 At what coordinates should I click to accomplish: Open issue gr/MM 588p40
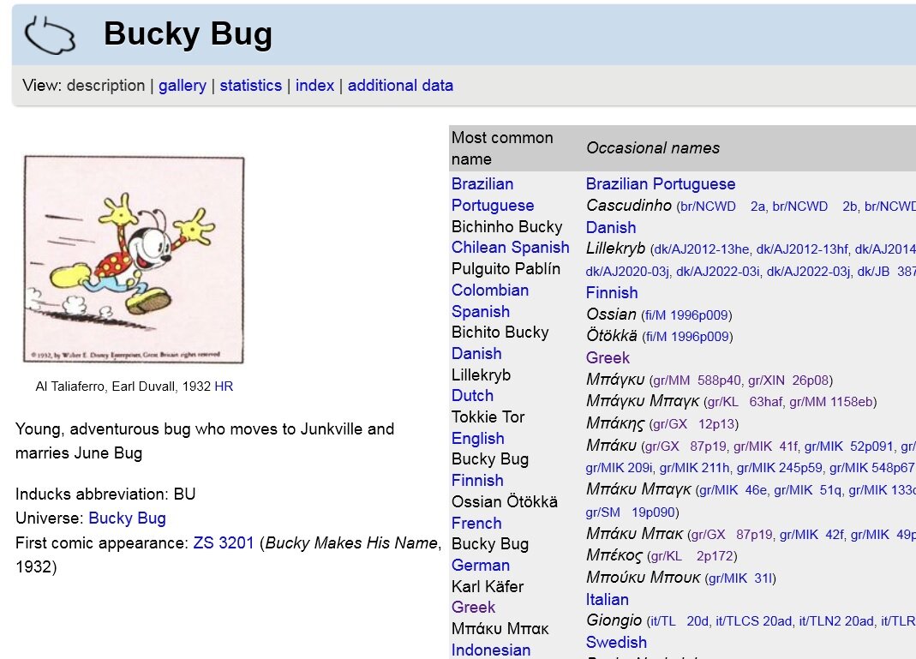point(697,380)
